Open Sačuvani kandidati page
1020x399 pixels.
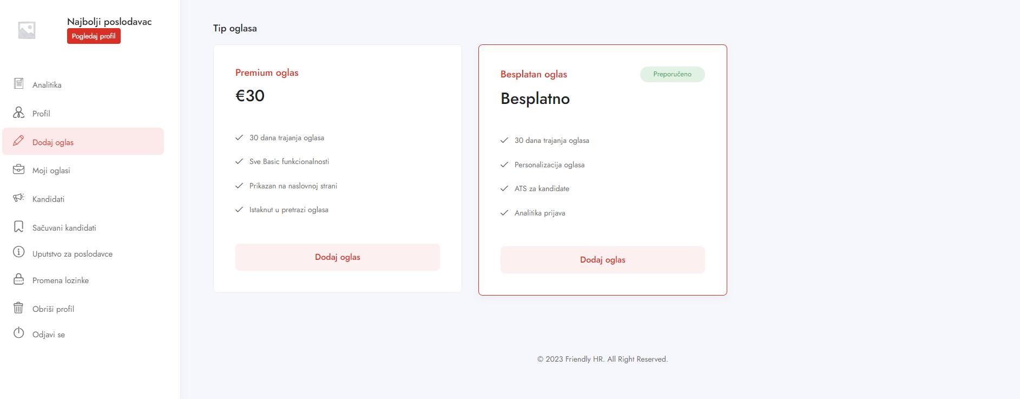coord(64,228)
